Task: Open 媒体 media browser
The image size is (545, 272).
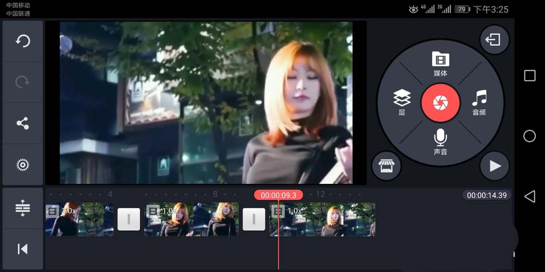Action: pyautogui.click(x=440, y=64)
